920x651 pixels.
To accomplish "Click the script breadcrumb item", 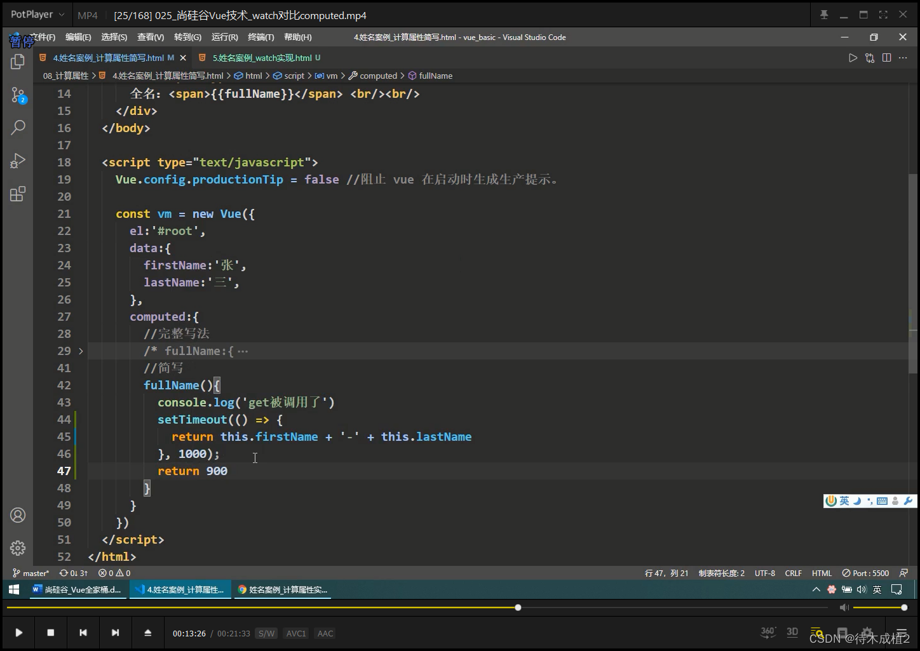I will pos(288,76).
